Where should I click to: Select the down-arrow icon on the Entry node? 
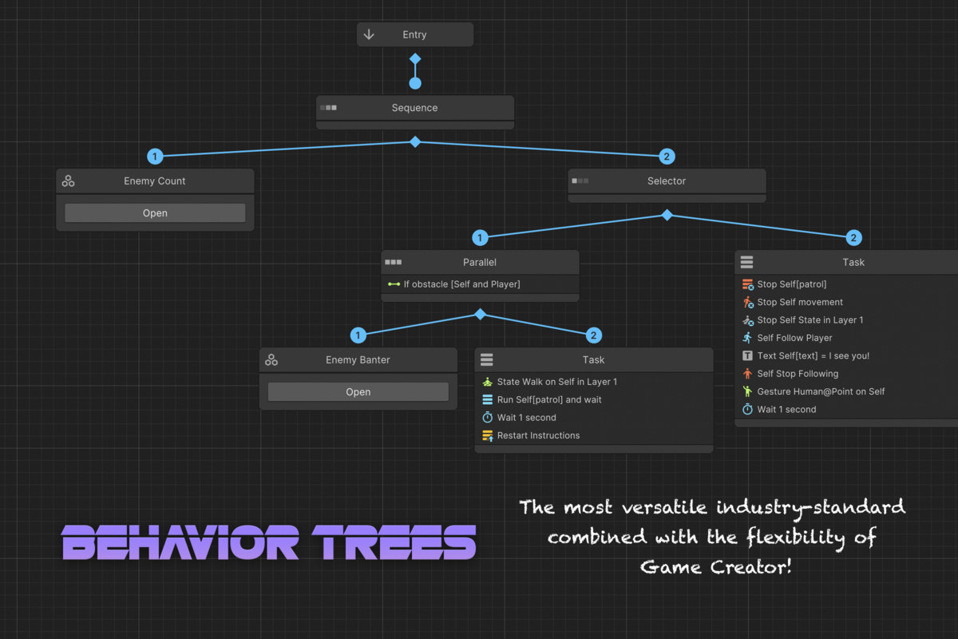pos(368,34)
